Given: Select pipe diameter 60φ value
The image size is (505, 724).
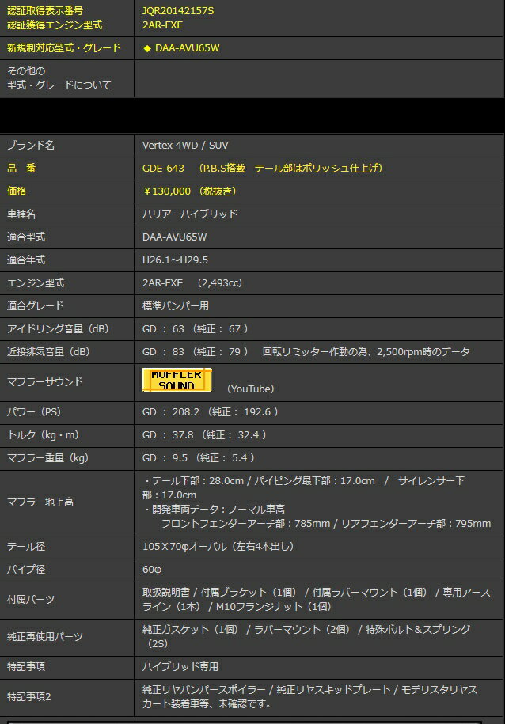Looking at the screenshot, I should click(151, 570).
